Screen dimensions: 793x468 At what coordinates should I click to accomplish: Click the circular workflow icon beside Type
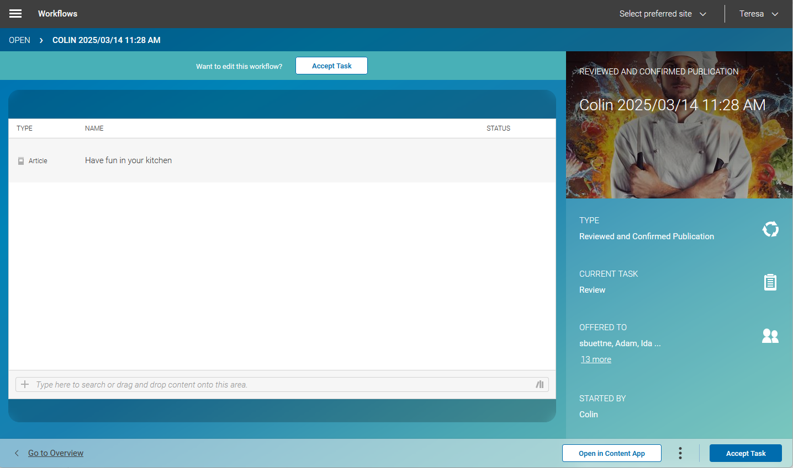coord(770,229)
